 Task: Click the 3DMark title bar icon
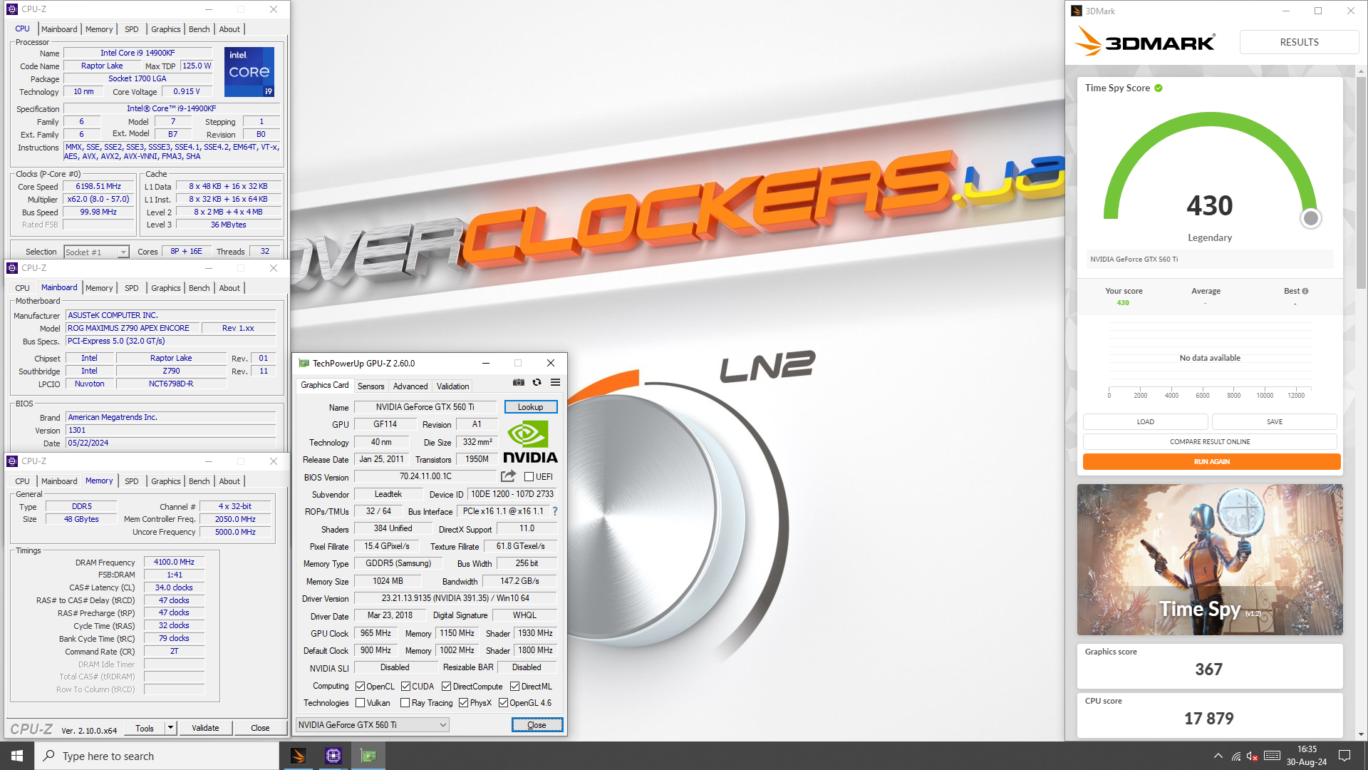[x=1077, y=11]
